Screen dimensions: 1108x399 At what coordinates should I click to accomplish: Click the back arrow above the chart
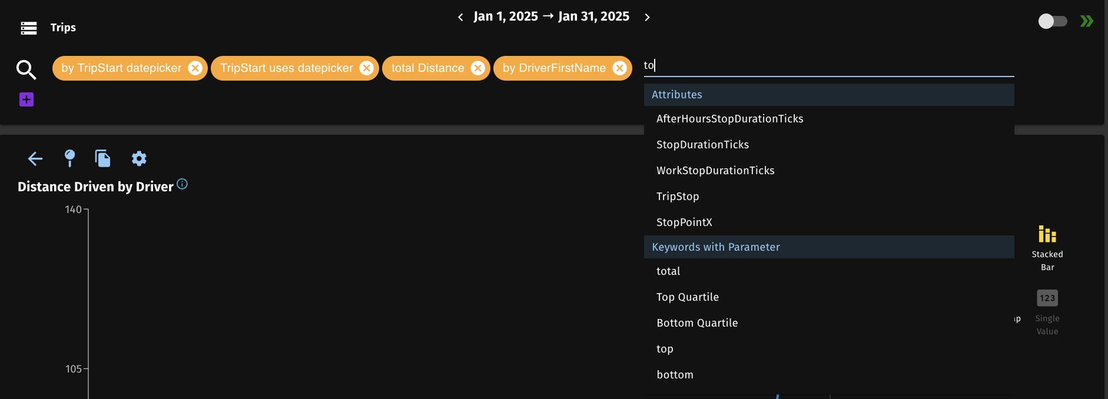coord(35,158)
